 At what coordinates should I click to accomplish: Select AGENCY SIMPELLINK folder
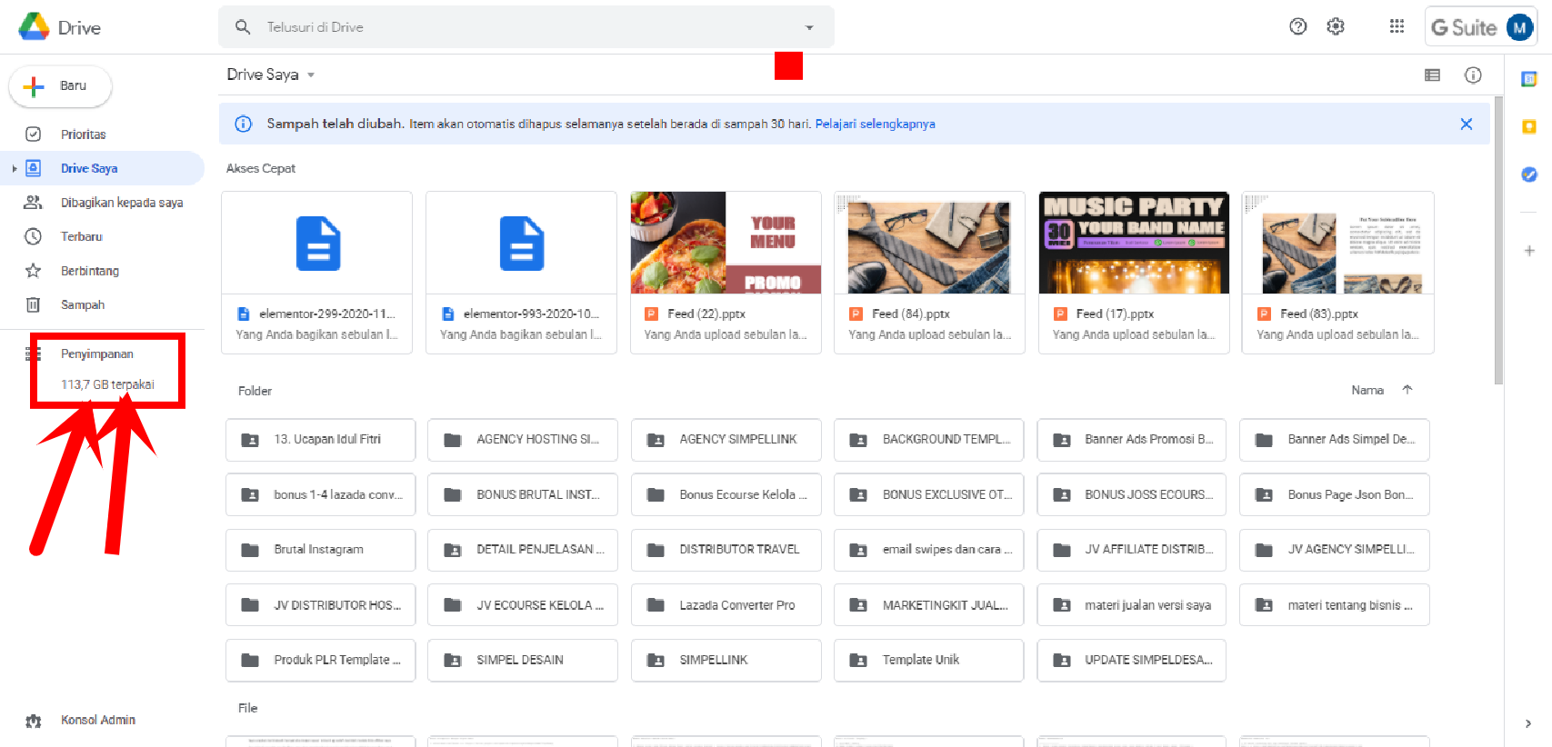[726, 440]
